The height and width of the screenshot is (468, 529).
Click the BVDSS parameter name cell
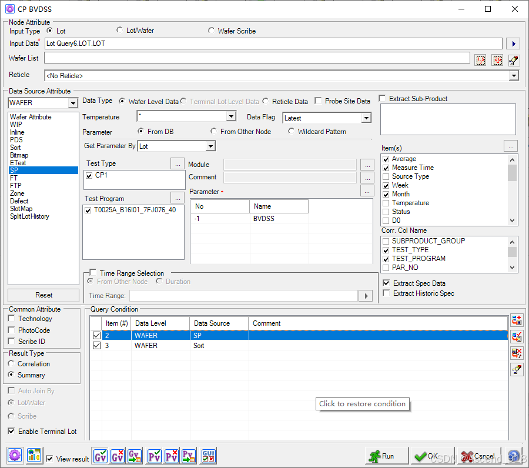click(279, 219)
